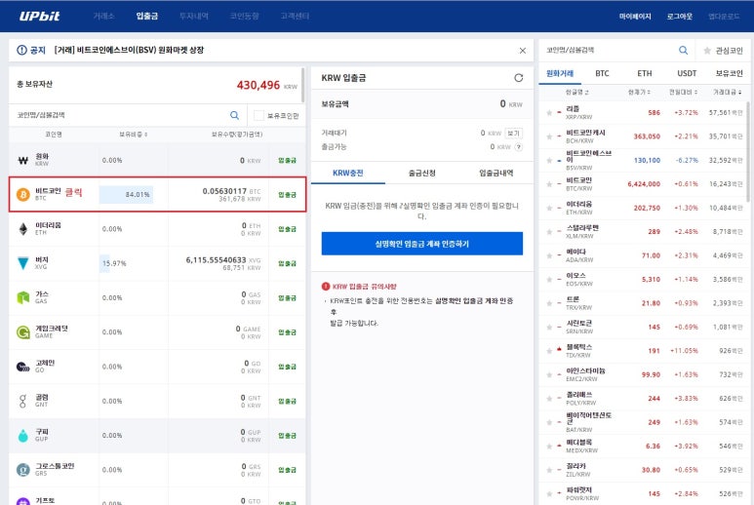Favorite 리플 XRP/KRW with its star
The height and width of the screenshot is (505, 754).
[549, 113]
